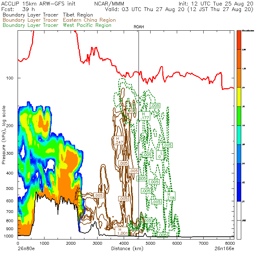This screenshot has width=255, height=255.
Task: Click the 'H .218' green contour label
Action: [x=170, y=196]
